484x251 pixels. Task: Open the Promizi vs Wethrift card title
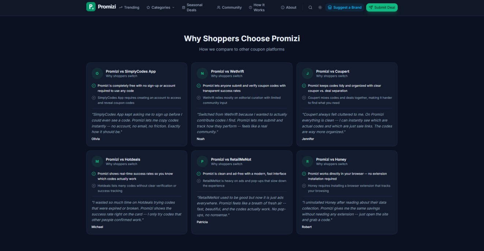pos(227,71)
